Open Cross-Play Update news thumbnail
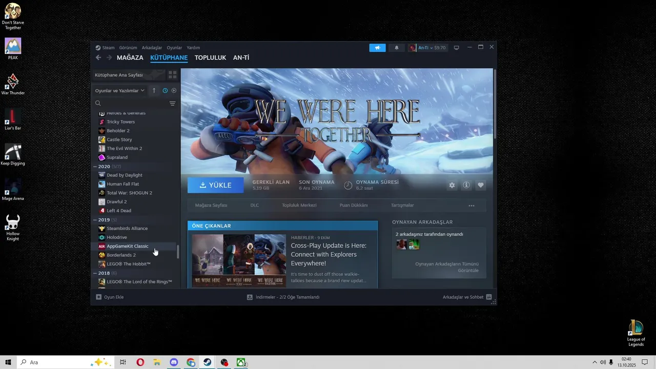This screenshot has width=656, height=369. (239, 260)
